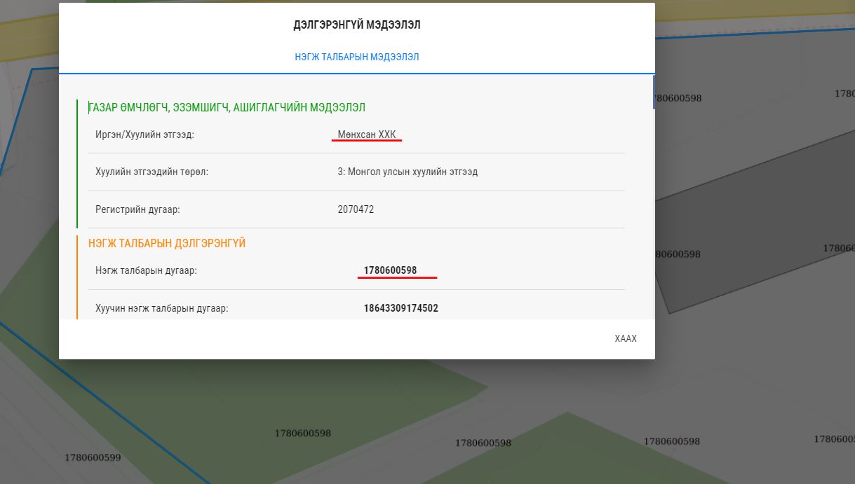
Task: Close the dialog with the ХААХ button
Action: click(x=625, y=339)
